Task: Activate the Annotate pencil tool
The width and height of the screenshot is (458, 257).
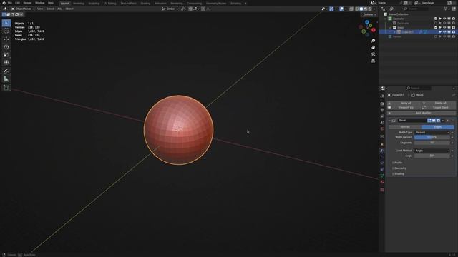Action: (6, 71)
